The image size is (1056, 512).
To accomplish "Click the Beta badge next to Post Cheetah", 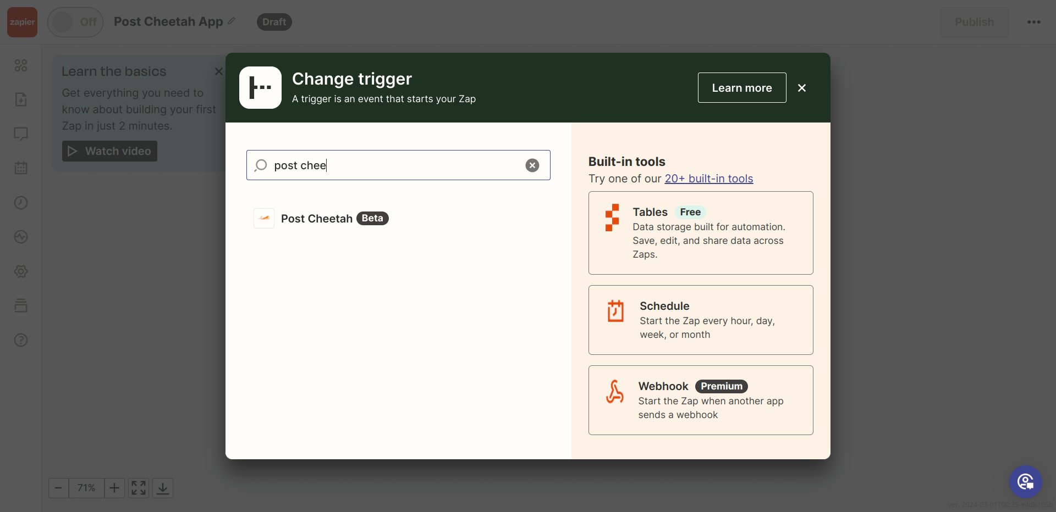I will [x=372, y=218].
